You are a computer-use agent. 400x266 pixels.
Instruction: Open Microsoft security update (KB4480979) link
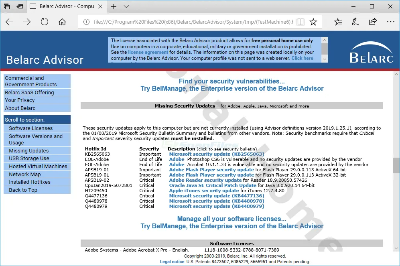pyautogui.click(x=217, y=206)
